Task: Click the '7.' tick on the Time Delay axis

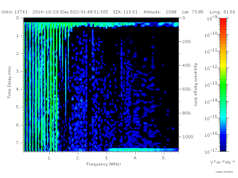Action: [x=18, y=143]
